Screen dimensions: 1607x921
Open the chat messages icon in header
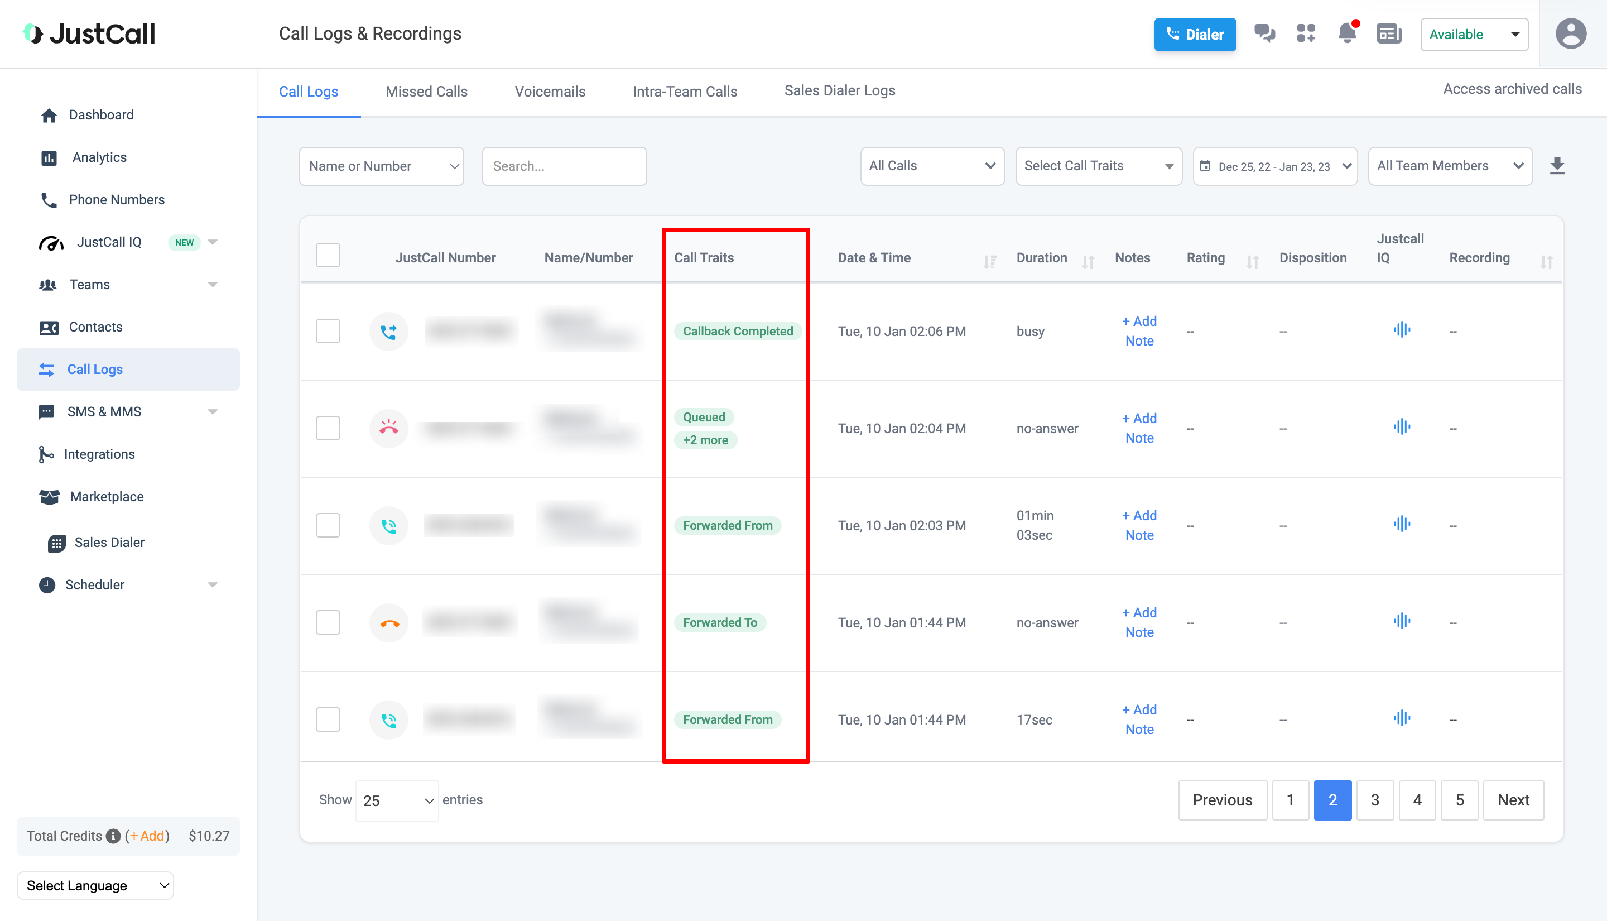tap(1264, 33)
